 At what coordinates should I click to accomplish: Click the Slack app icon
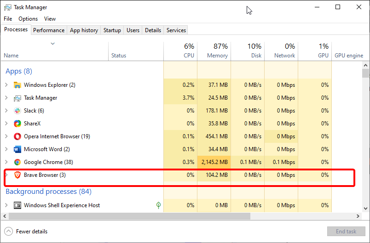coord(17,111)
